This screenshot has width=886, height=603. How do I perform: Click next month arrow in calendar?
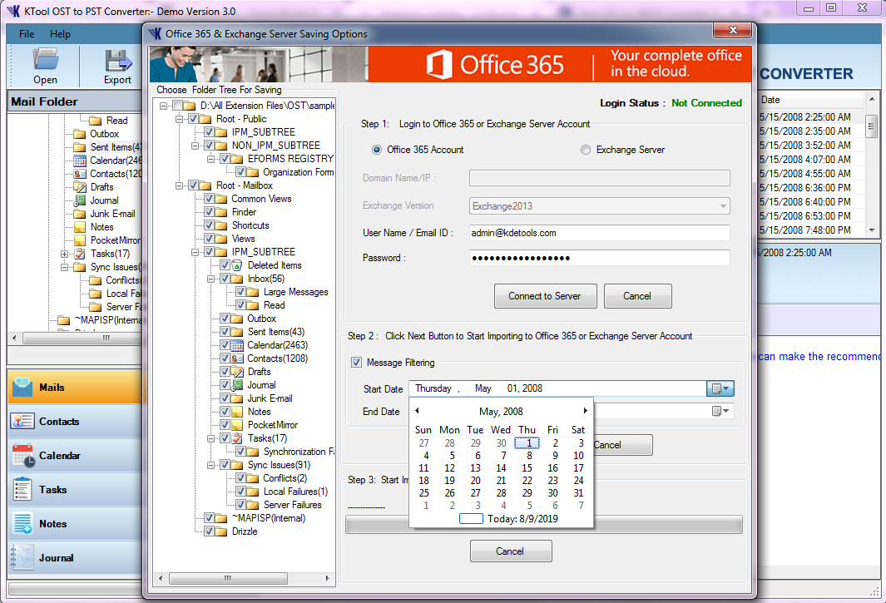[585, 411]
